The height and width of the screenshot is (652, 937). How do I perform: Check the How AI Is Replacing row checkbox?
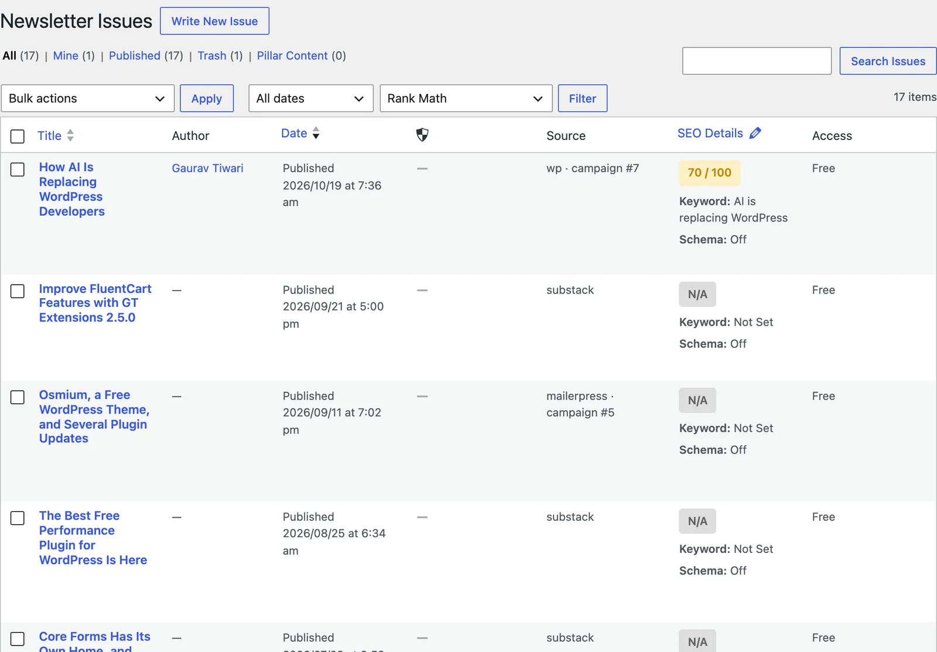point(18,169)
